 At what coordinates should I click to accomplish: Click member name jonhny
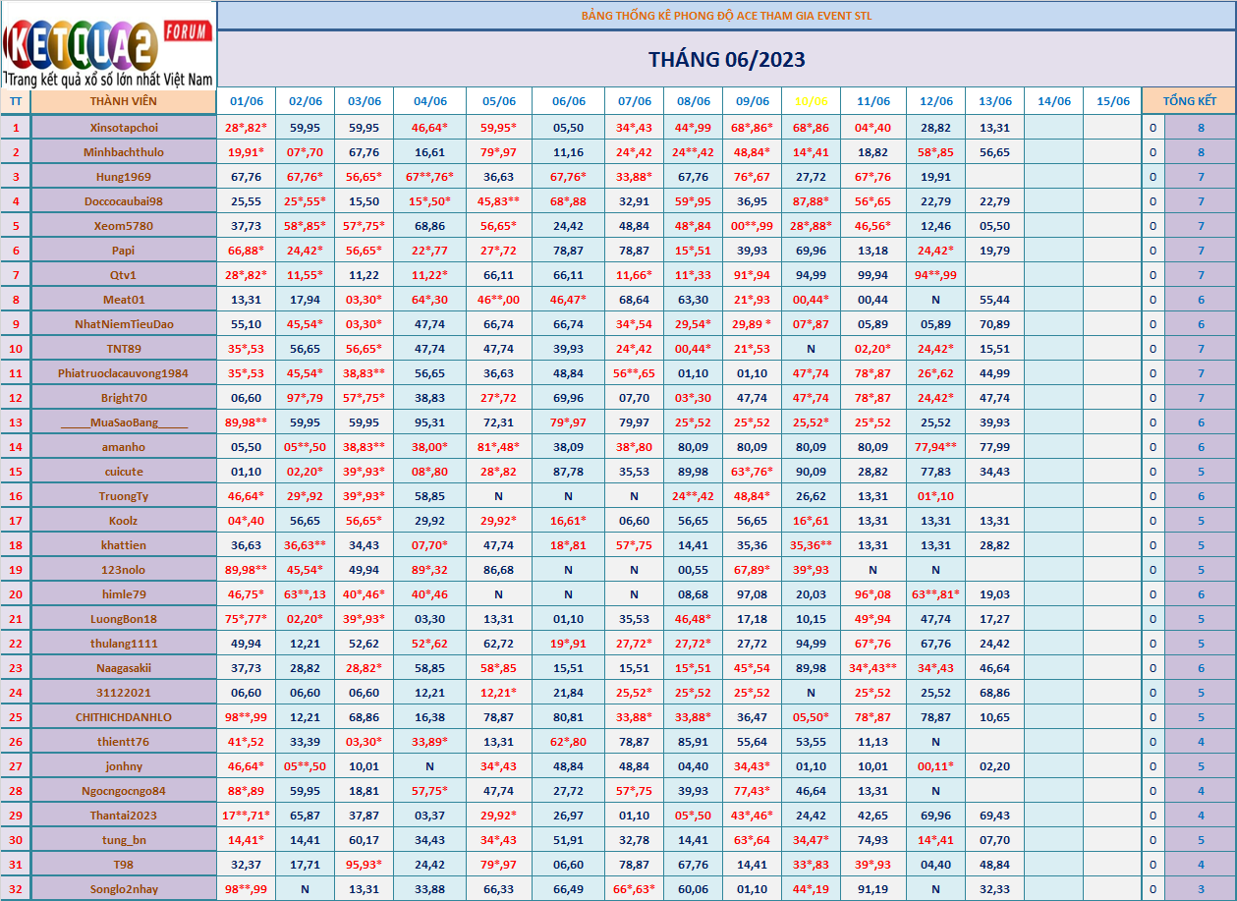[x=123, y=766]
